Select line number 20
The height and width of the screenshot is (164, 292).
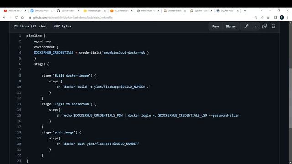(19, 144)
